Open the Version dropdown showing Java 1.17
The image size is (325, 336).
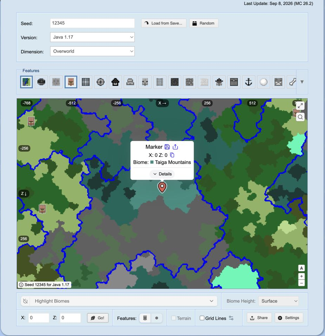coord(92,37)
